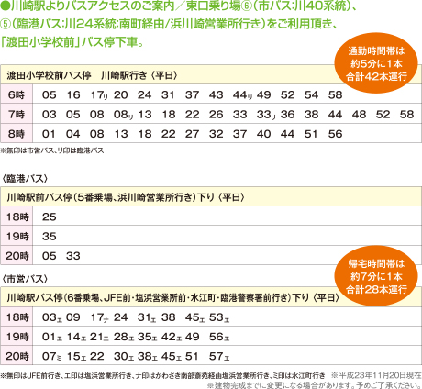Click the 平成23年11月20日現在 note
422x389 pixels.
tap(376, 375)
